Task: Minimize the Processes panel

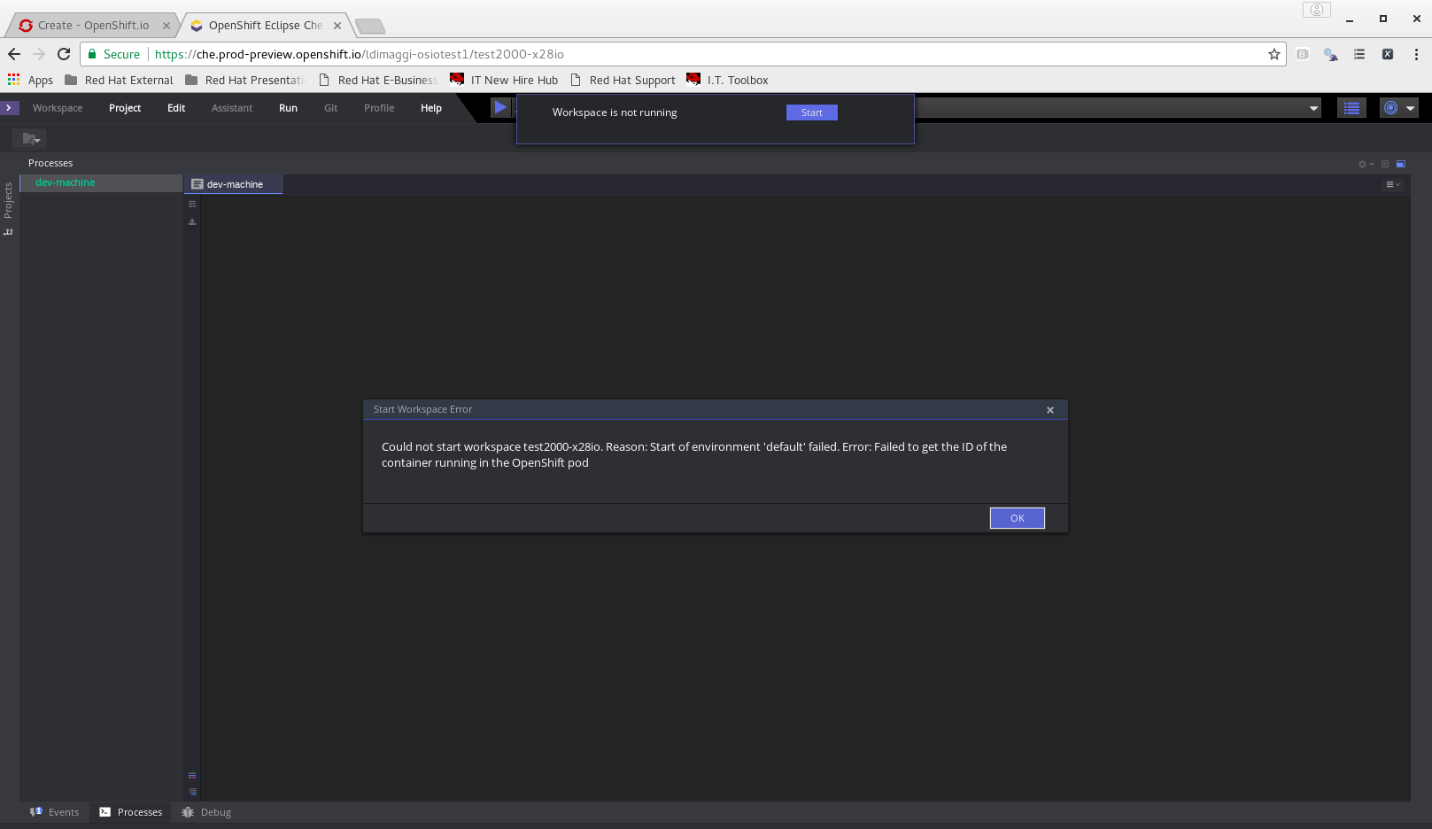Action: [1383, 164]
